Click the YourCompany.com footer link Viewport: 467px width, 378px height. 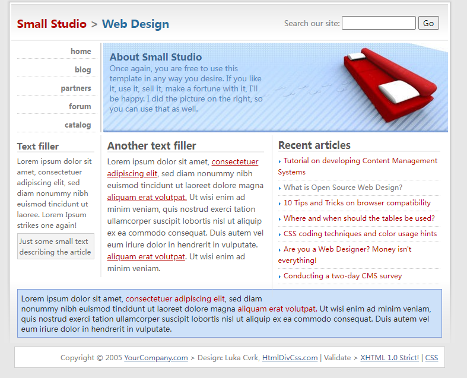click(156, 358)
